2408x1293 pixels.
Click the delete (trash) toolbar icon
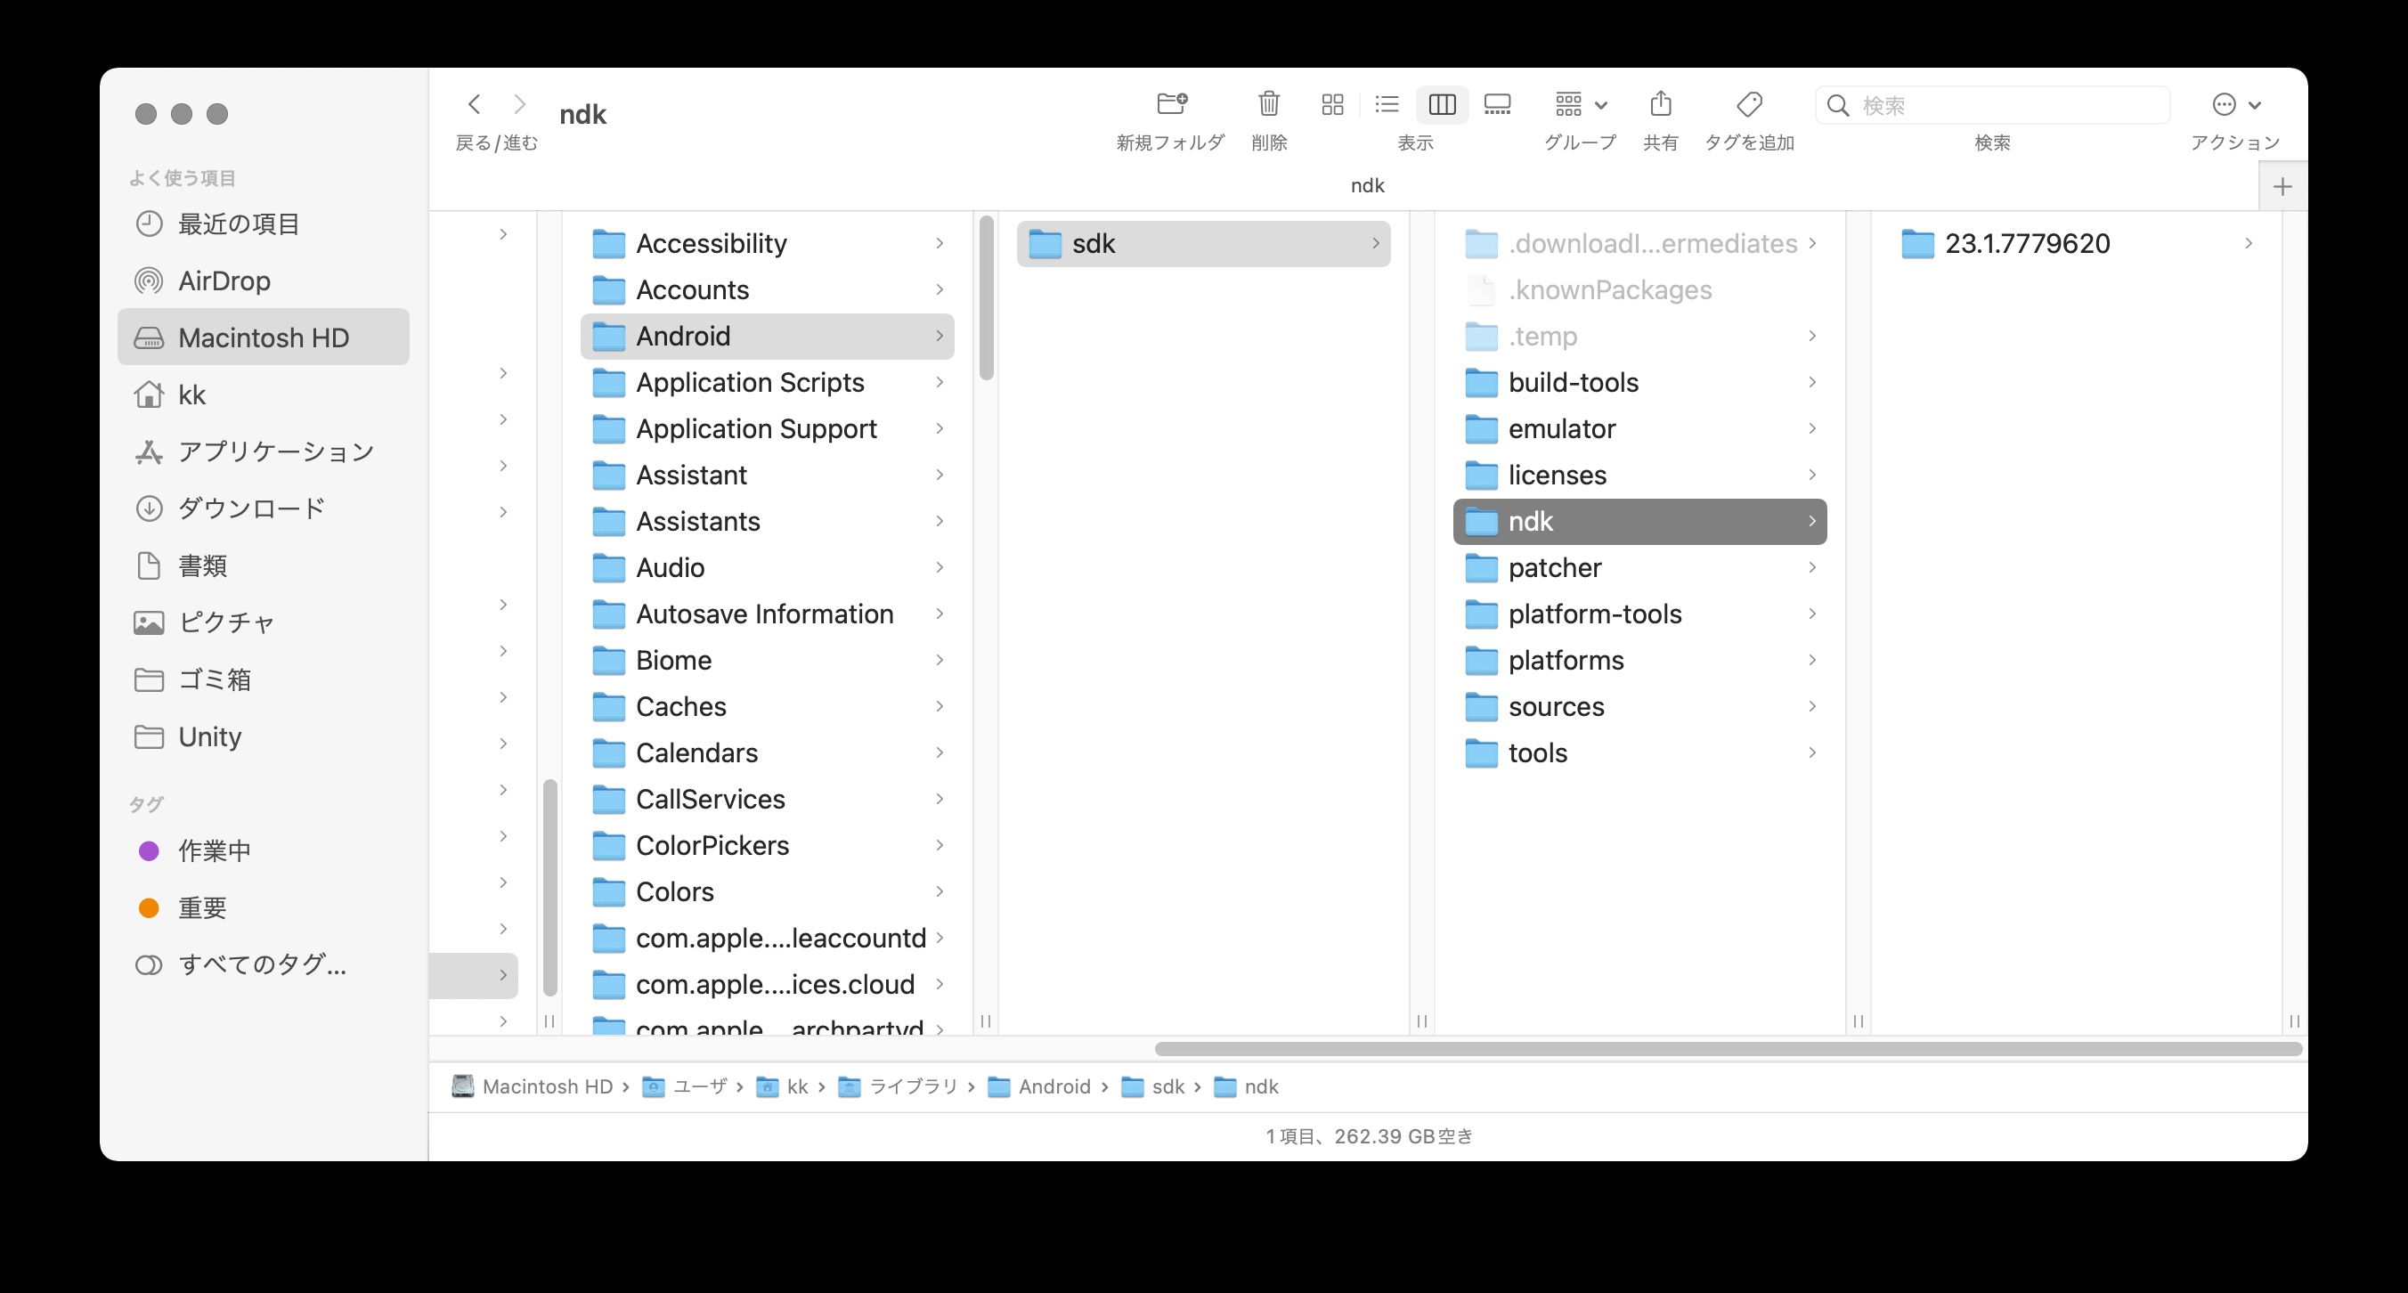[1268, 105]
